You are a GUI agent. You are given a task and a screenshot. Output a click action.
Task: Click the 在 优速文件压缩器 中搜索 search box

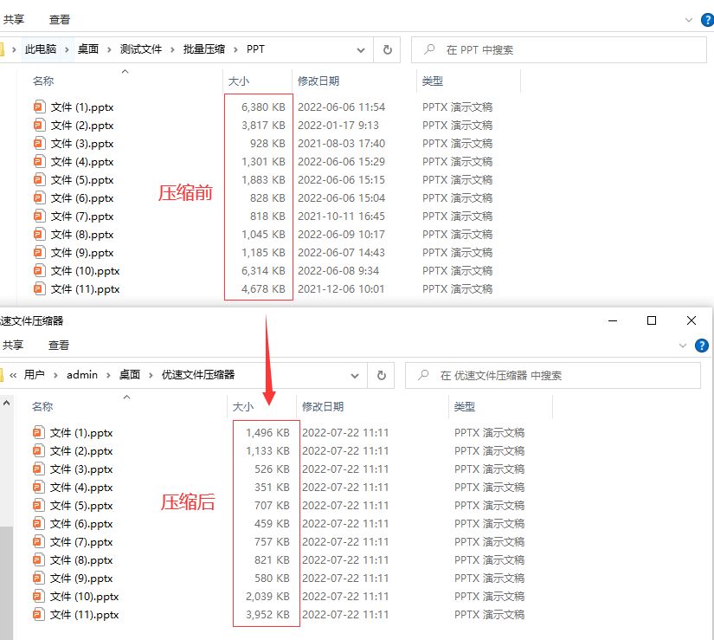tap(553, 375)
